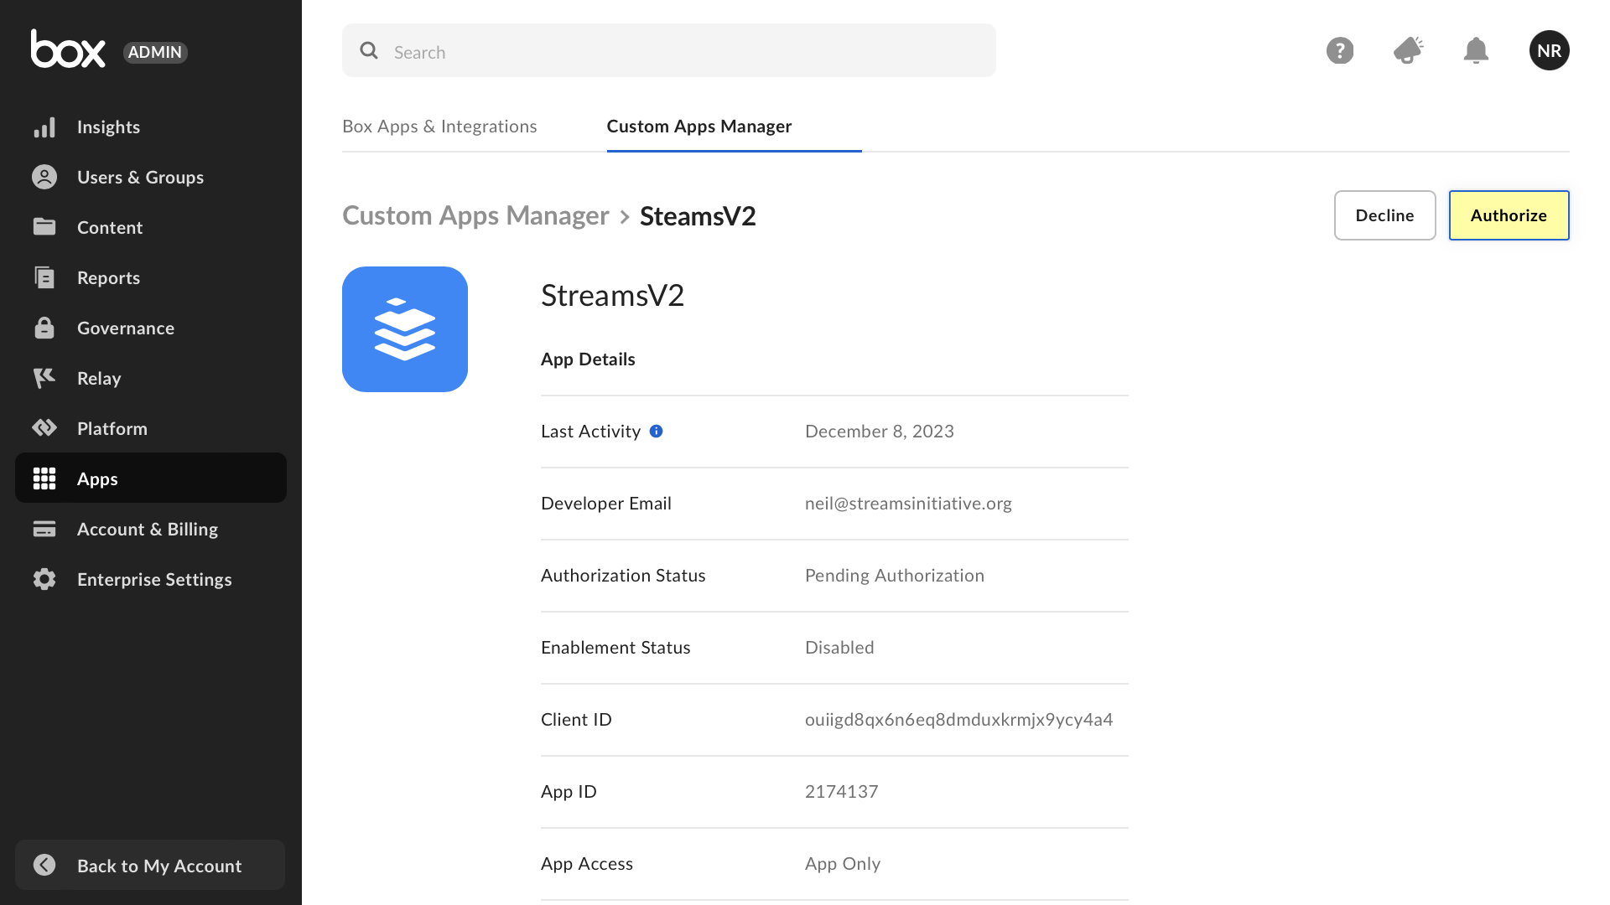The height and width of the screenshot is (905, 1610).
Task: Click the breadcrumb chevron separator
Action: click(625, 216)
